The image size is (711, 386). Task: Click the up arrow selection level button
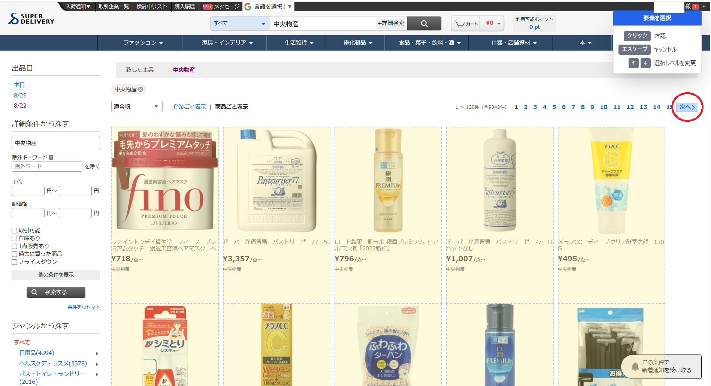click(633, 63)
